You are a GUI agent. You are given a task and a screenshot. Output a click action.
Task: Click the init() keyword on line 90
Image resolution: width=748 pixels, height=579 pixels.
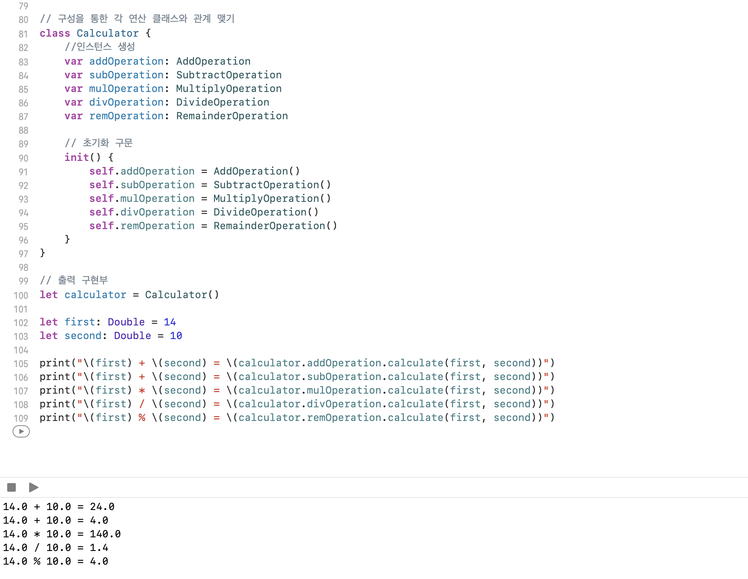coord(77,157)
